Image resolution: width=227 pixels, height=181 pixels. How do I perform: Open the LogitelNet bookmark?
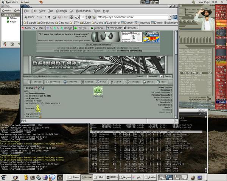click(112, 23)
